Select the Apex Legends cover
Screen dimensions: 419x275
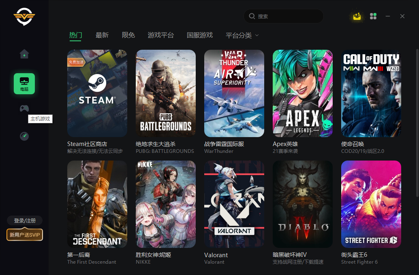click(x=302, y=93)
